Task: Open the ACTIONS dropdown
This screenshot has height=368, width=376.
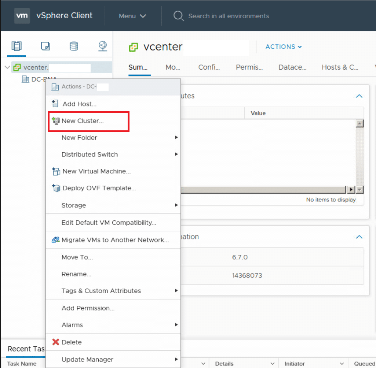Action: pyautogui.click(x=284, y=47)
